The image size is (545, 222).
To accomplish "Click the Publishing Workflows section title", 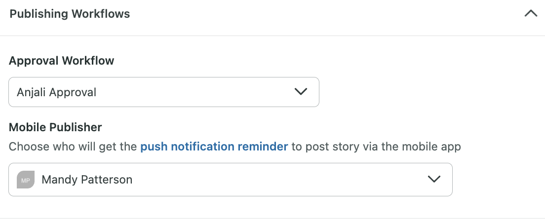I will click(70, 14).
